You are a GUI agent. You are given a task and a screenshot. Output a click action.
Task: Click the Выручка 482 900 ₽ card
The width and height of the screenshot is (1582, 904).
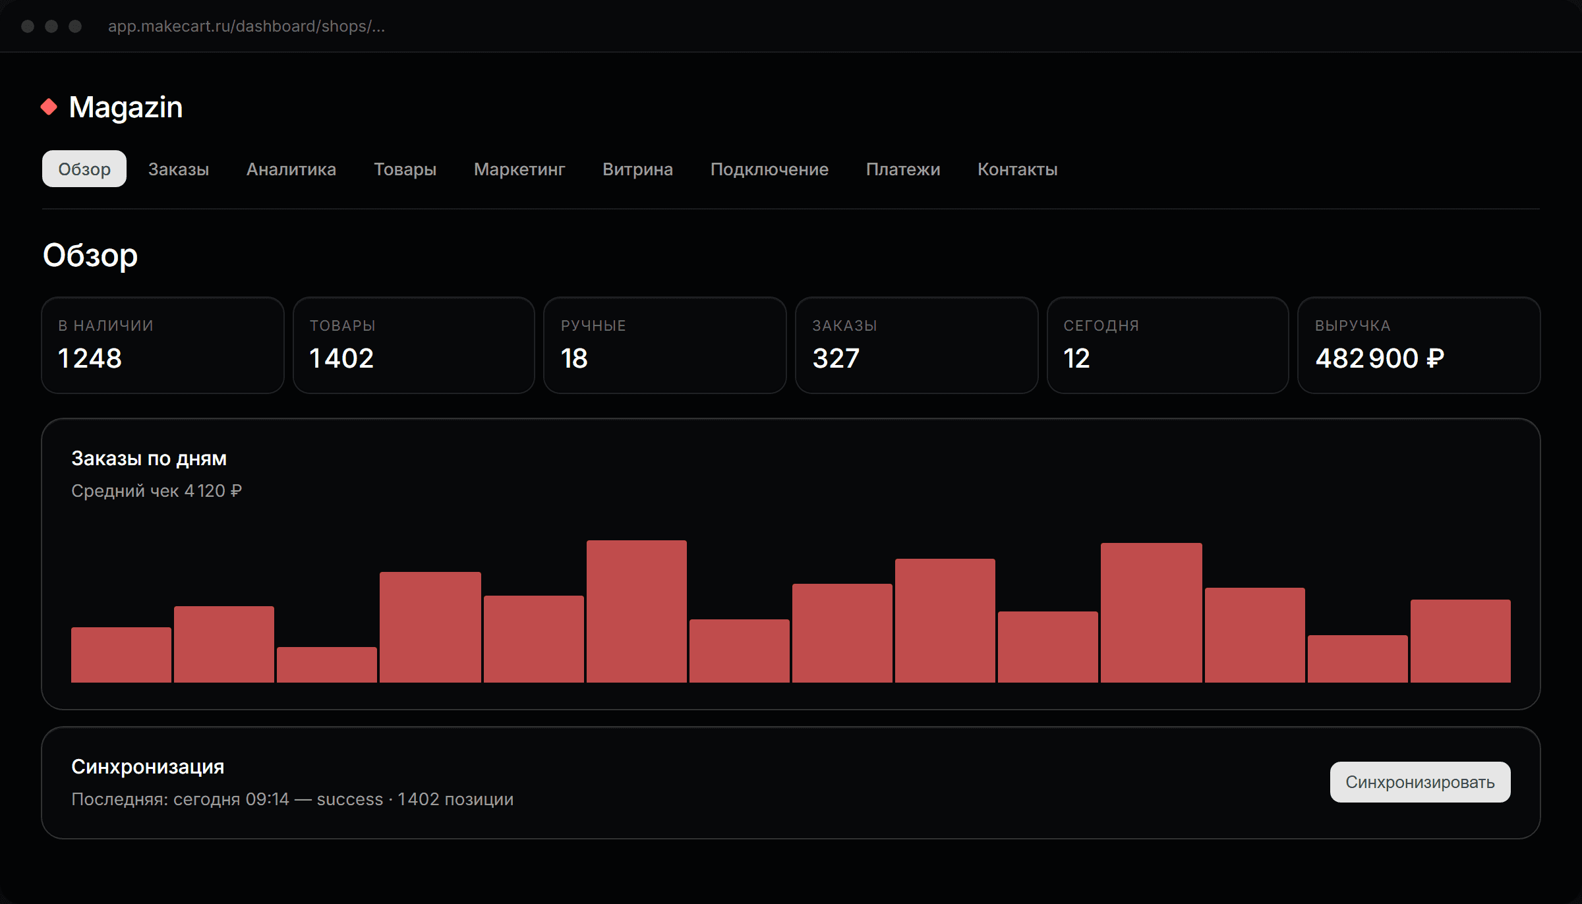(1419, 345)
